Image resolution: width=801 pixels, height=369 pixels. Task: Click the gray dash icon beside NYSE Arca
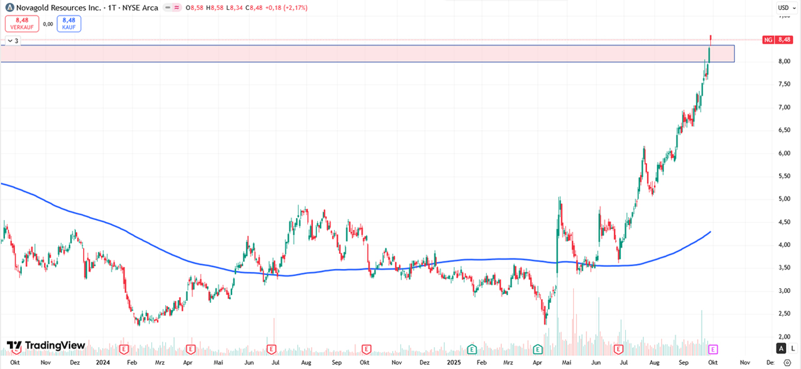click(167, 8)
